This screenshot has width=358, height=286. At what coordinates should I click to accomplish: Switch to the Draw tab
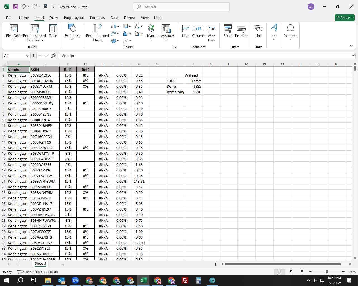point(54,18)
